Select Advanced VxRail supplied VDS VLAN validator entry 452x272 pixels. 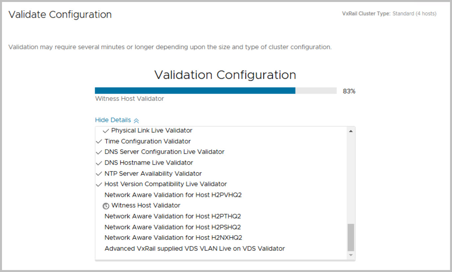[195, 249]
